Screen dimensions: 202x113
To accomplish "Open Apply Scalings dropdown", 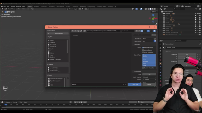I will coord(149,77).
